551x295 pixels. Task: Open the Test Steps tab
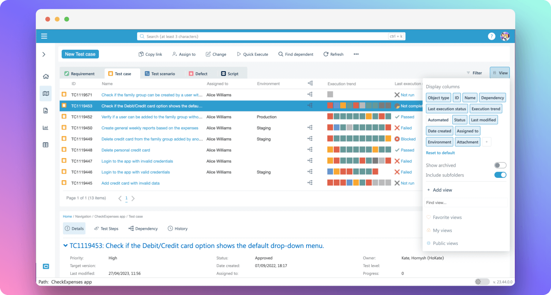coord(106,229)
